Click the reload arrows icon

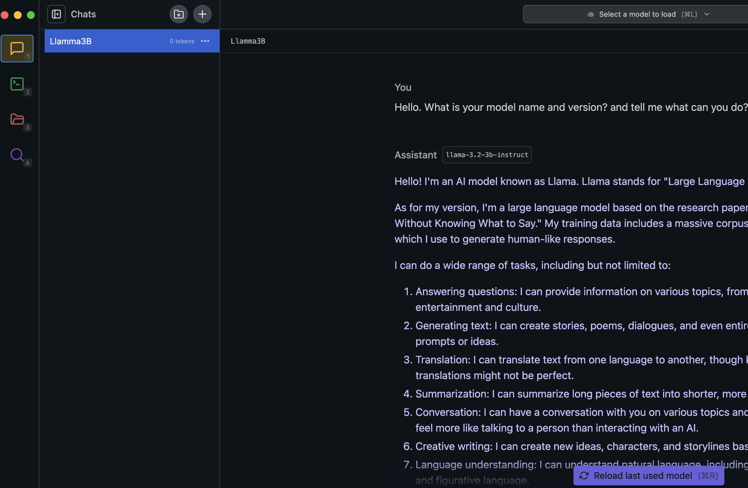pyautogui.click(x=584, y=476)
